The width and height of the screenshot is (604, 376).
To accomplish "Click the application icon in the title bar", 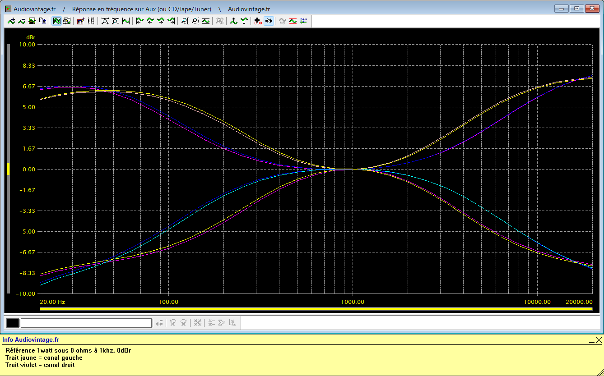I will point(8,9).
